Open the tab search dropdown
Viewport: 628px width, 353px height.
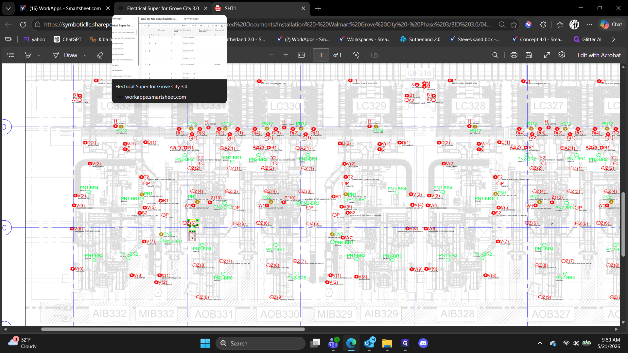[8, 8]
